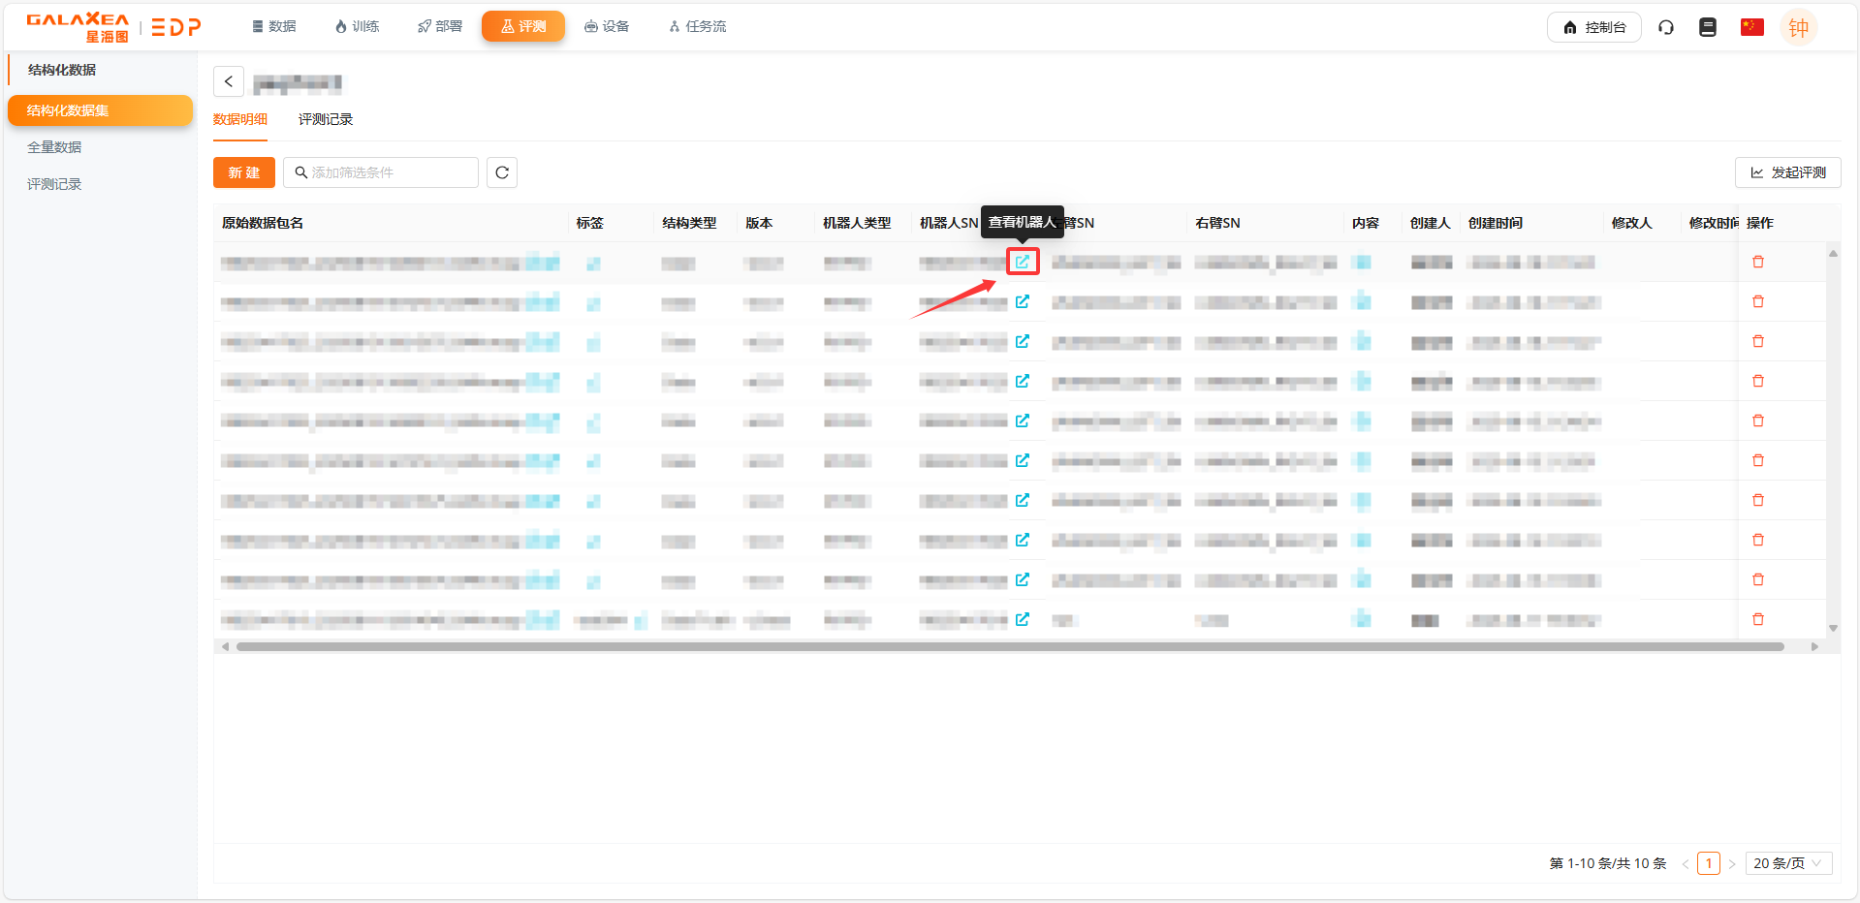Click the China flag language icon
Screen dimensions: 1860x903
click(1751, 27)
